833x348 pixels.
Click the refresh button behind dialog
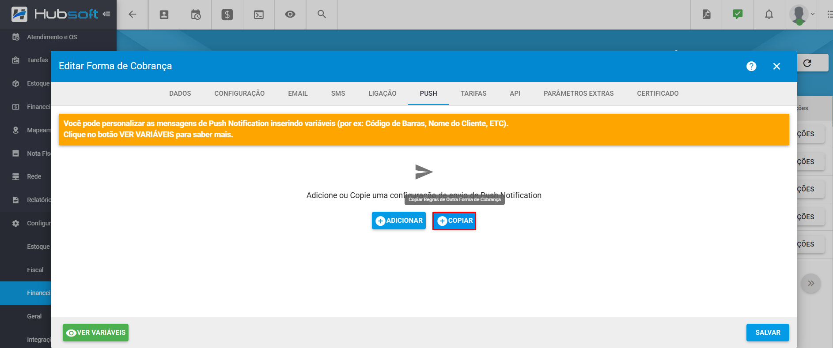(x=807, y=63)
